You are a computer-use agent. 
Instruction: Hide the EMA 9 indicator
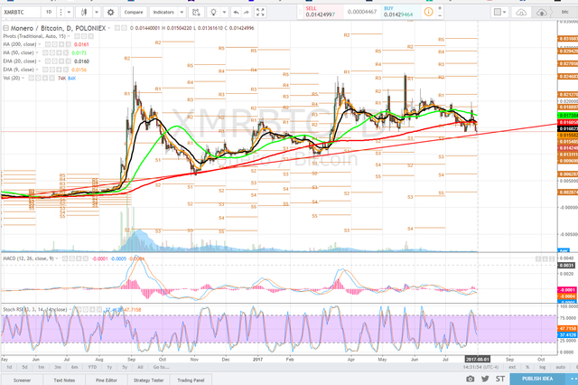click(46, 70)
